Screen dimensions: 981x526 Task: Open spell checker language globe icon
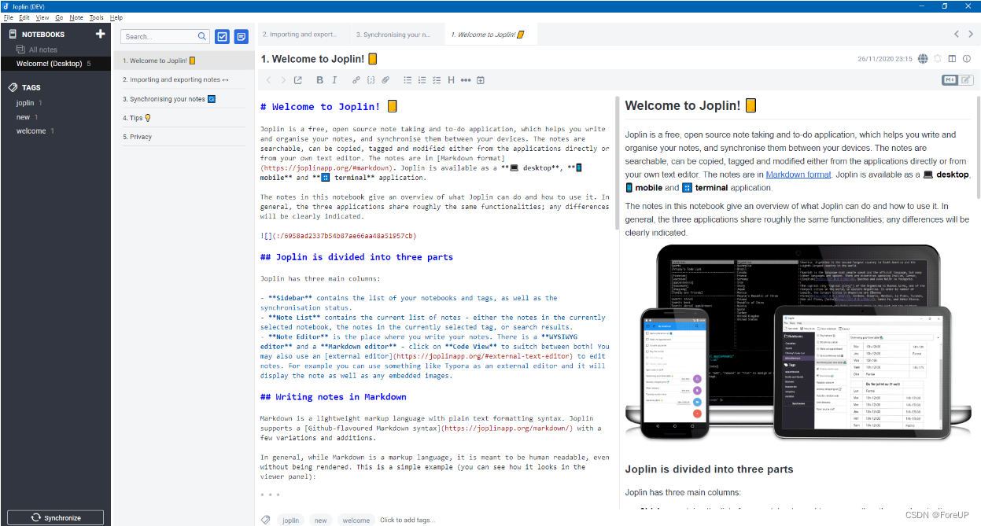[x=924, y=59]
